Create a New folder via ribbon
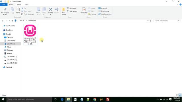This screenshot has height=102, width=182. click(64, 11)
